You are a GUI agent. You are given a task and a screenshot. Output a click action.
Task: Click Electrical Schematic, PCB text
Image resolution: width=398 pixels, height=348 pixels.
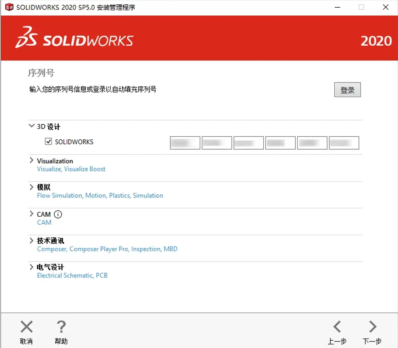(72, 275)
